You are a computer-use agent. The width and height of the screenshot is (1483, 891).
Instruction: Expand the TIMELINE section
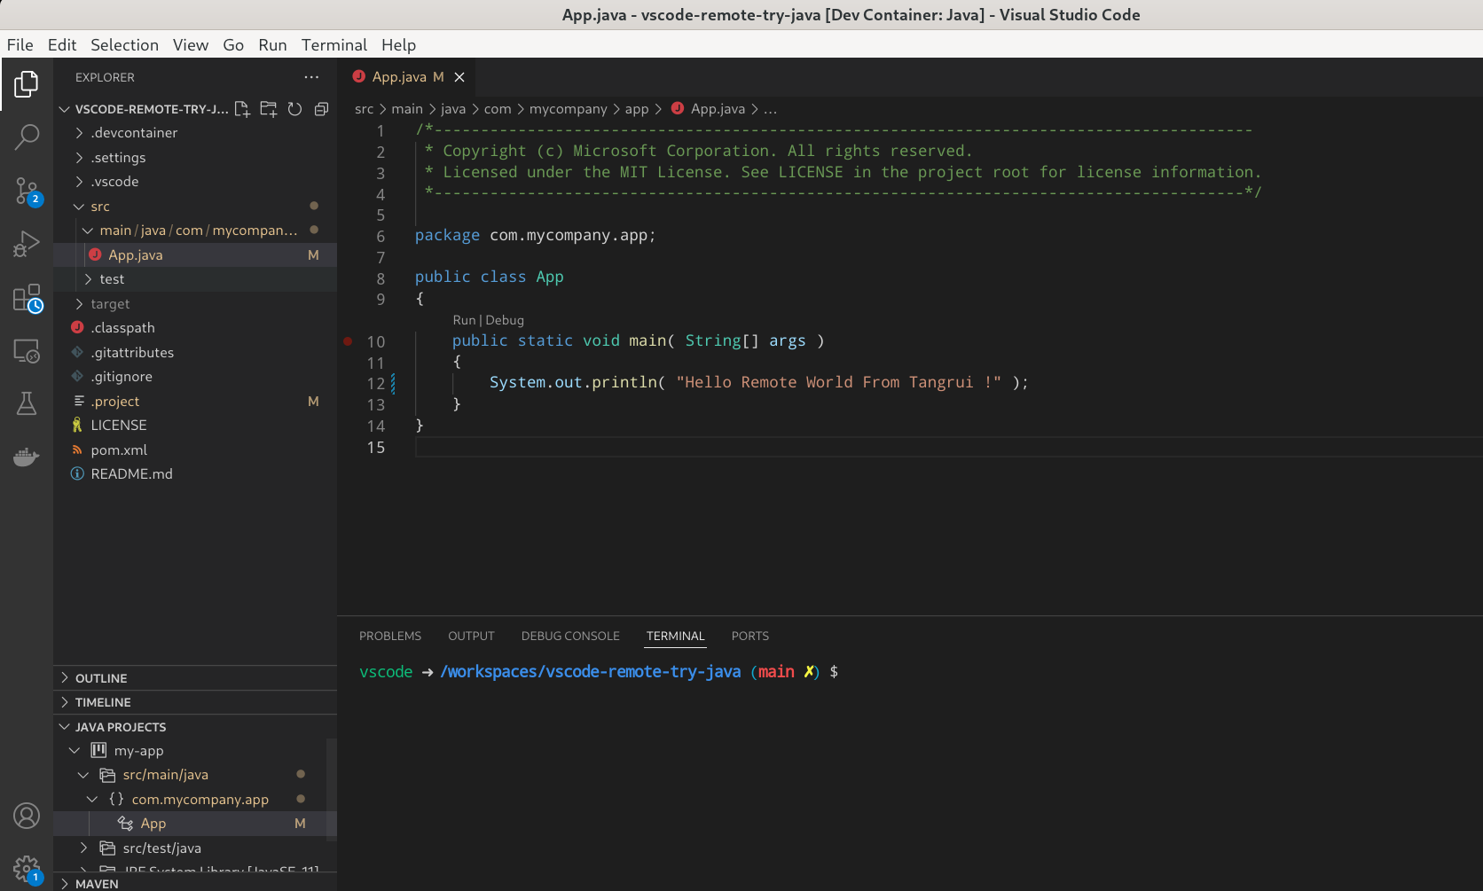coord(195,702)
